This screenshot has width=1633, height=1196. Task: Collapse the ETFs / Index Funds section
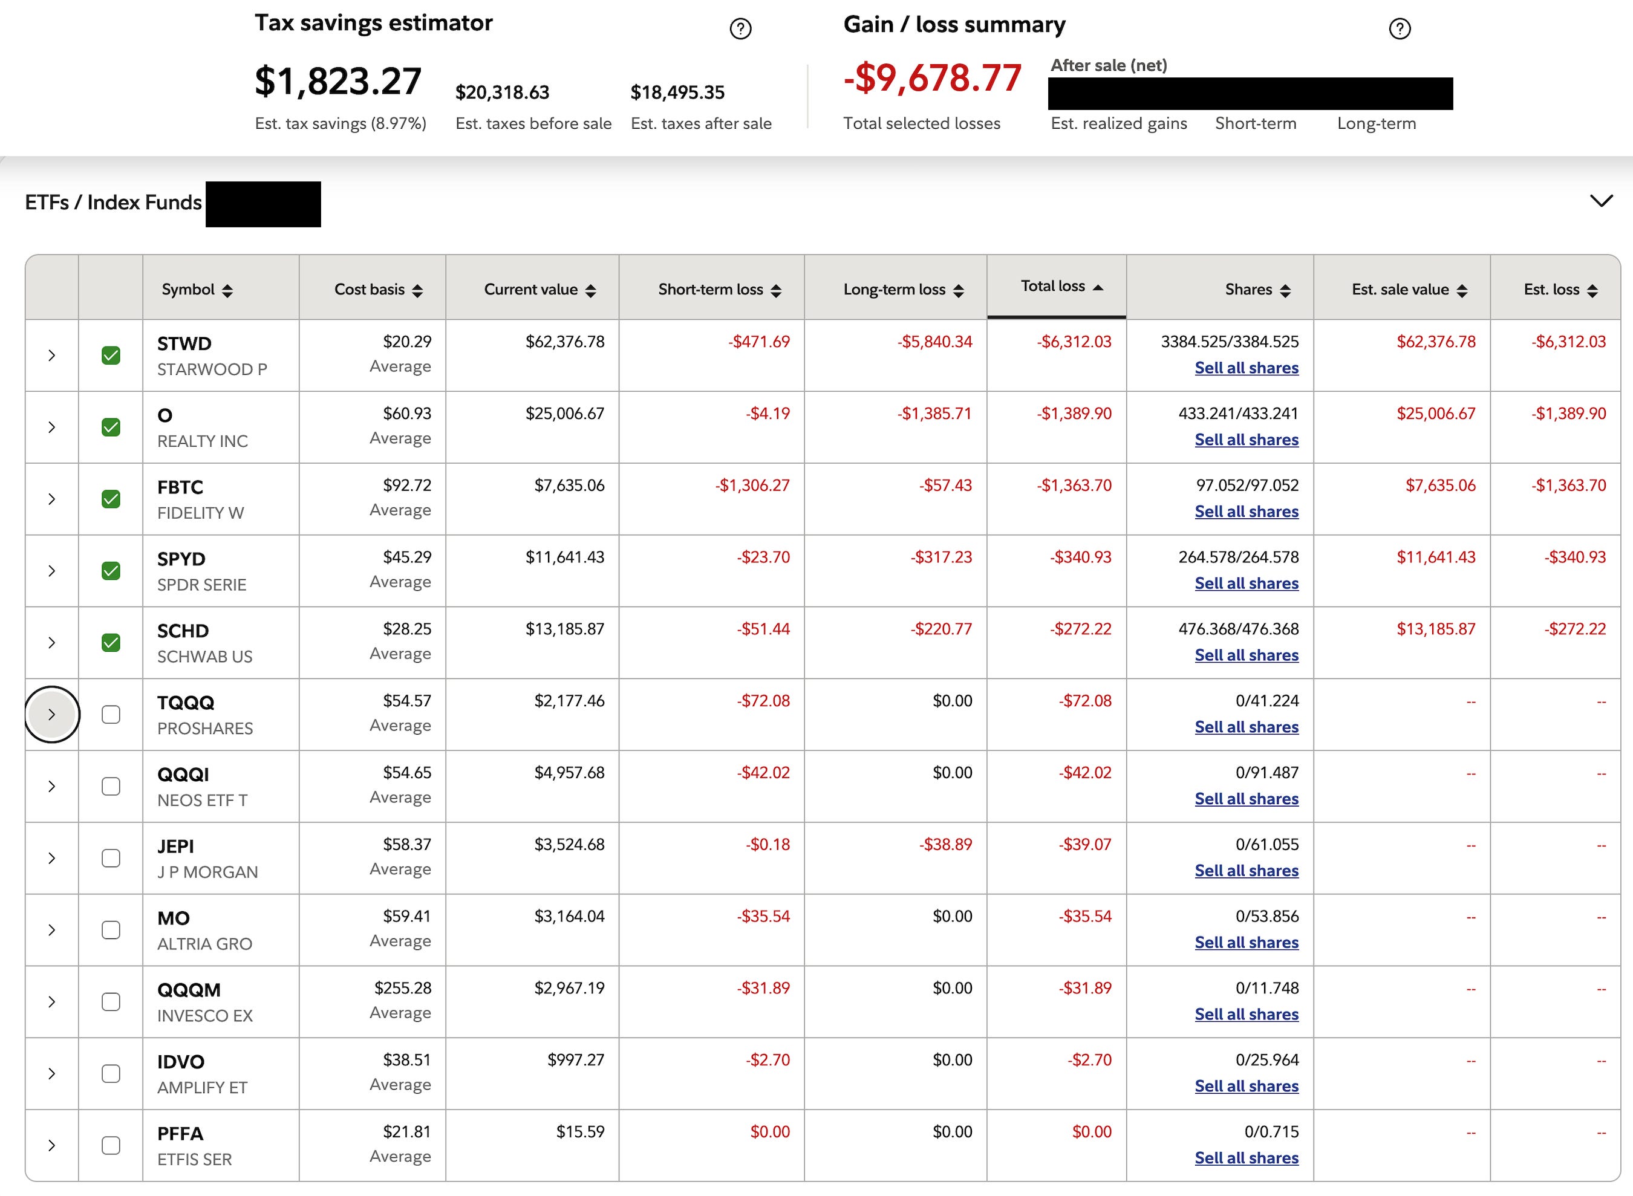tap(1600, 201)
